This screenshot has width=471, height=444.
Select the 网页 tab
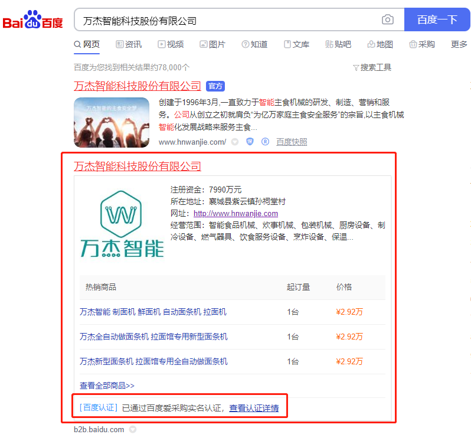coord(87,44)
